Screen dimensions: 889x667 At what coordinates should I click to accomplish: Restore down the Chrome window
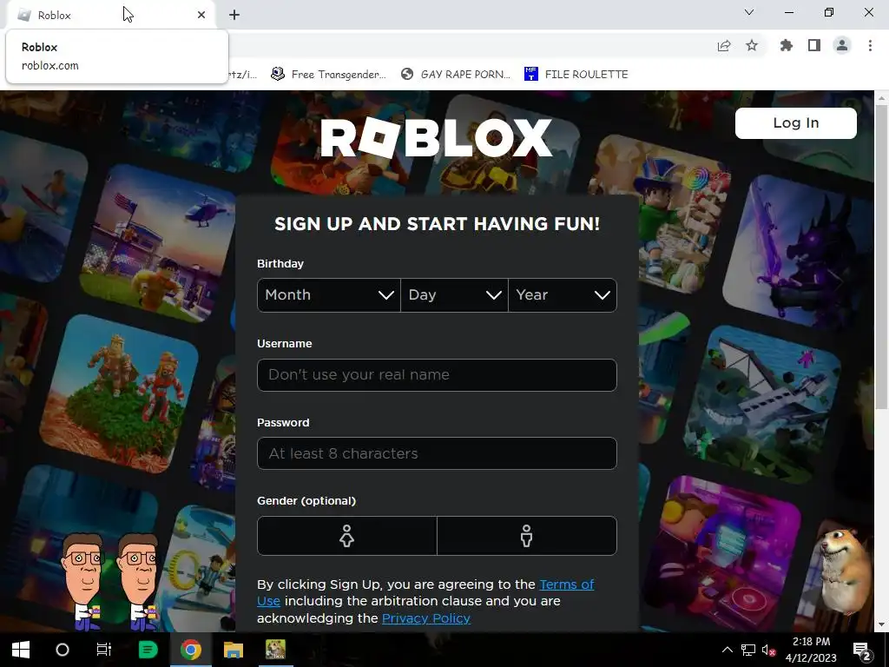829,12
